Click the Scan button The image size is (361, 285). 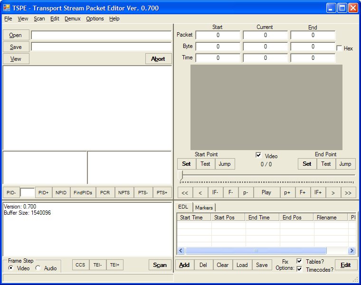(160, 265)
